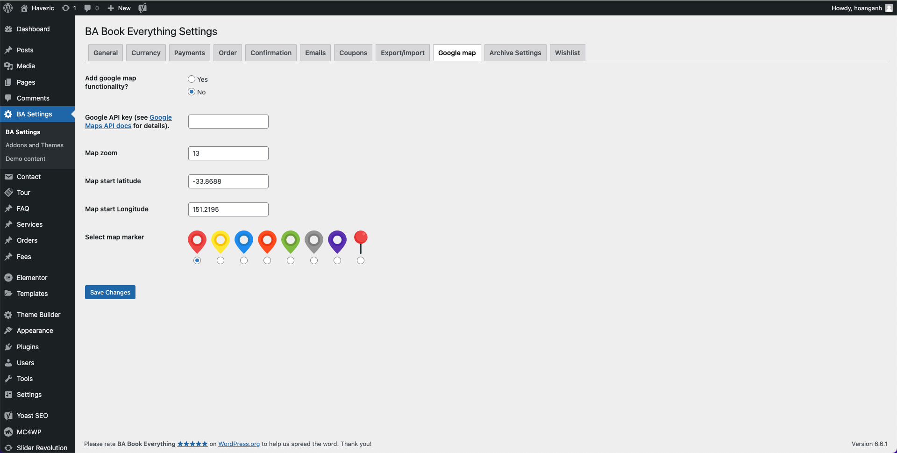
Task: Open the Archive Settings tab
Action: [515, 53]
